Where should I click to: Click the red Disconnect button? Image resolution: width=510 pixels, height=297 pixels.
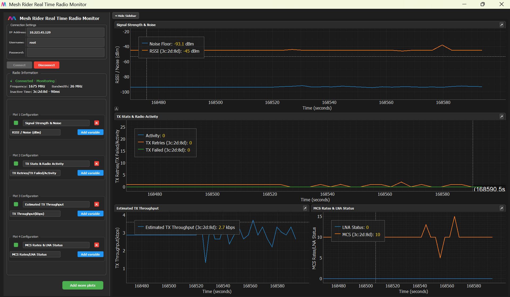pos(47,65)
